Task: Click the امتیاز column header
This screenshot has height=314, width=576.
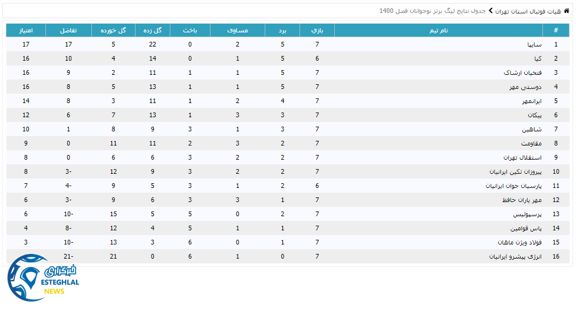Action: (25, 31)
